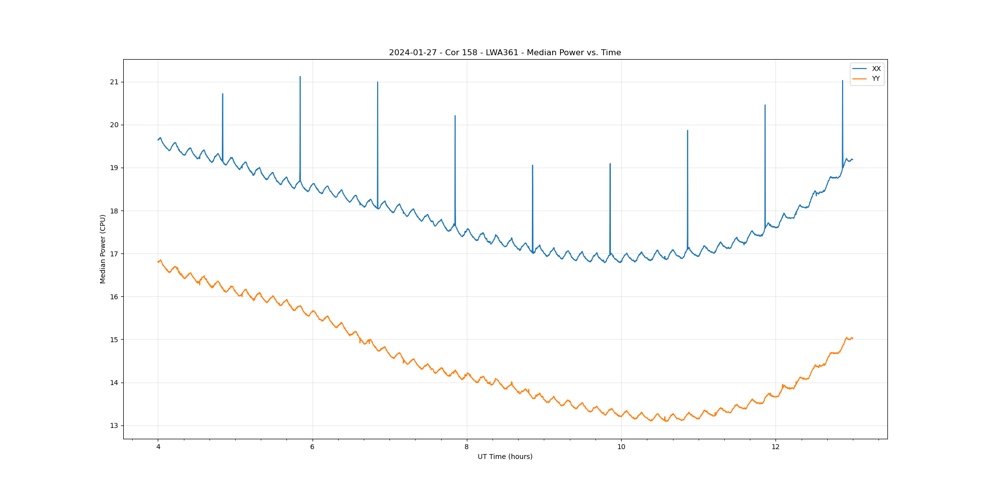Select the YY label in legend
Image resolution: width=986 pixels, height=493 pixels.
click(876, 79)
